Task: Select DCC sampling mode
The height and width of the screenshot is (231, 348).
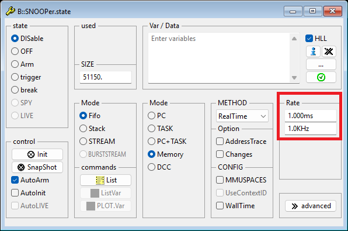Action: pyautogui.click(x=159, y=167)
